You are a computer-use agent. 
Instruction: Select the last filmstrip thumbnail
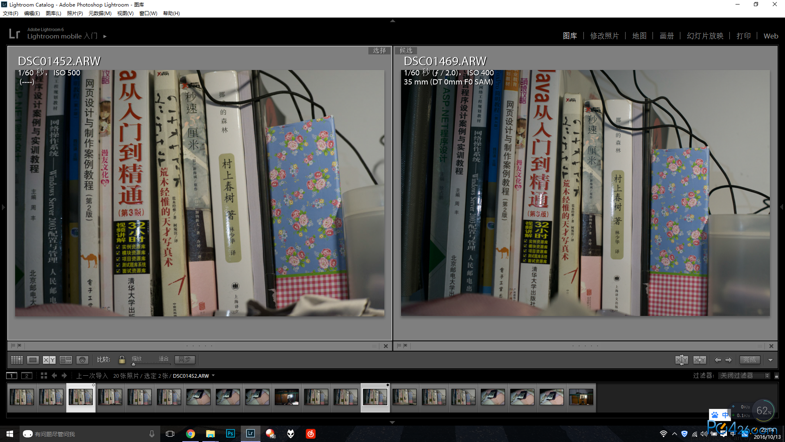[x=581, y=397]
